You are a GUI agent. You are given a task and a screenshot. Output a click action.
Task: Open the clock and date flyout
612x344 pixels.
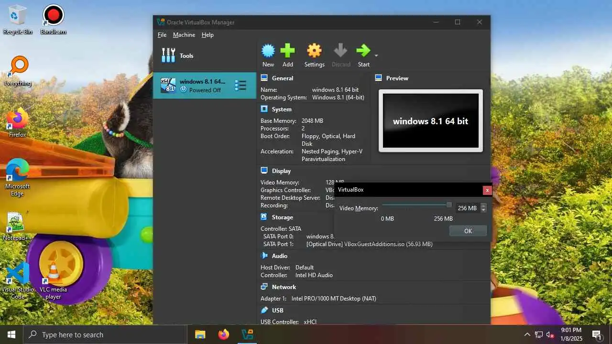click(571, 334)
